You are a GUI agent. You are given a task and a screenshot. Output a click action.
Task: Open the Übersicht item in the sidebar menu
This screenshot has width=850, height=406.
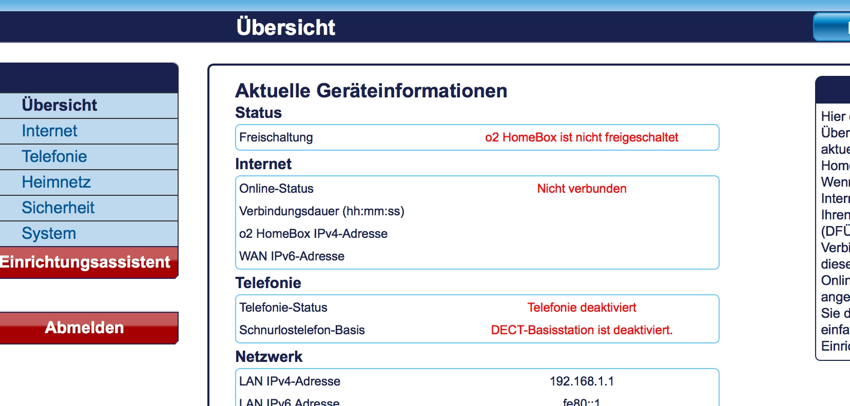pos(89,105)
